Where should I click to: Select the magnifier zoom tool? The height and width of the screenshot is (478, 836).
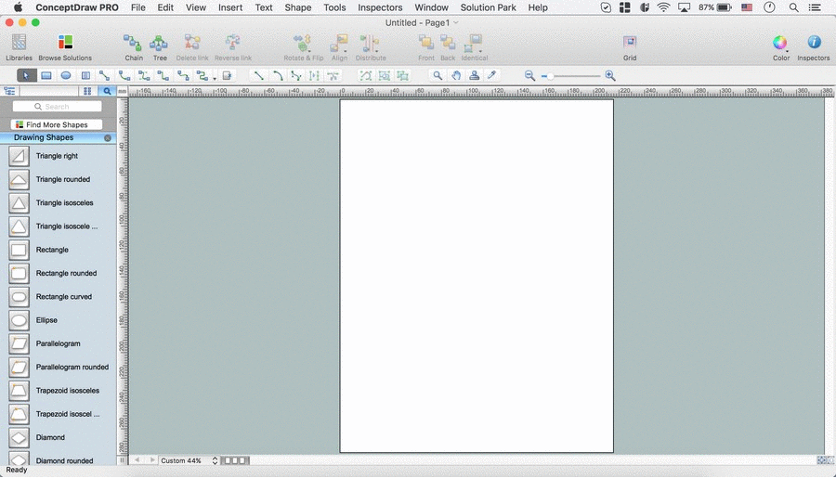(438, 76)
